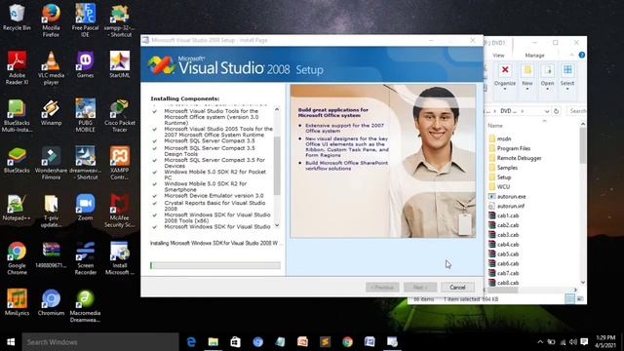Open Explorer help question mark icon

(x=582, y=55)
